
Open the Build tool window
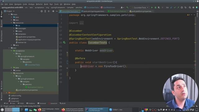pyautogui.click(x=62, y=103)
